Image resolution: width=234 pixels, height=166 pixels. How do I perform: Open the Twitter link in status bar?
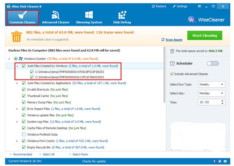[220, 161]
